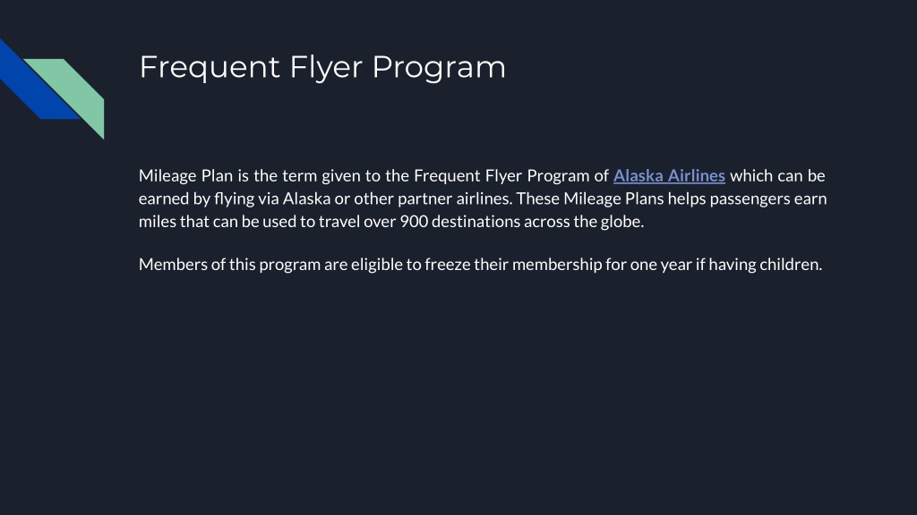Click the word "Program" in the slide title
Screen dimensions: 917x515
(x=439, y=68)
